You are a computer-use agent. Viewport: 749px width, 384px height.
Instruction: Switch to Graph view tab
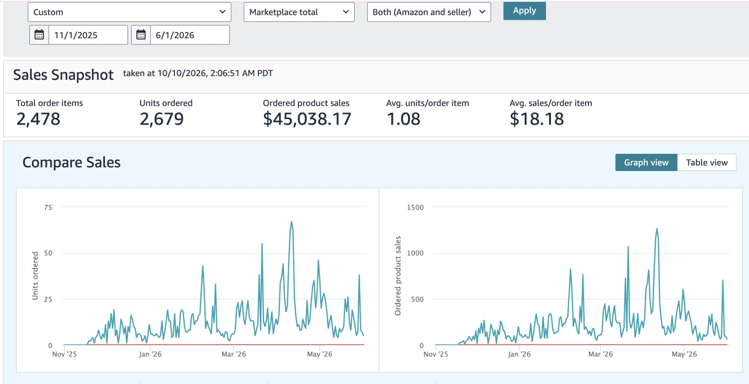pyautogui.click(x=646, y=162)
